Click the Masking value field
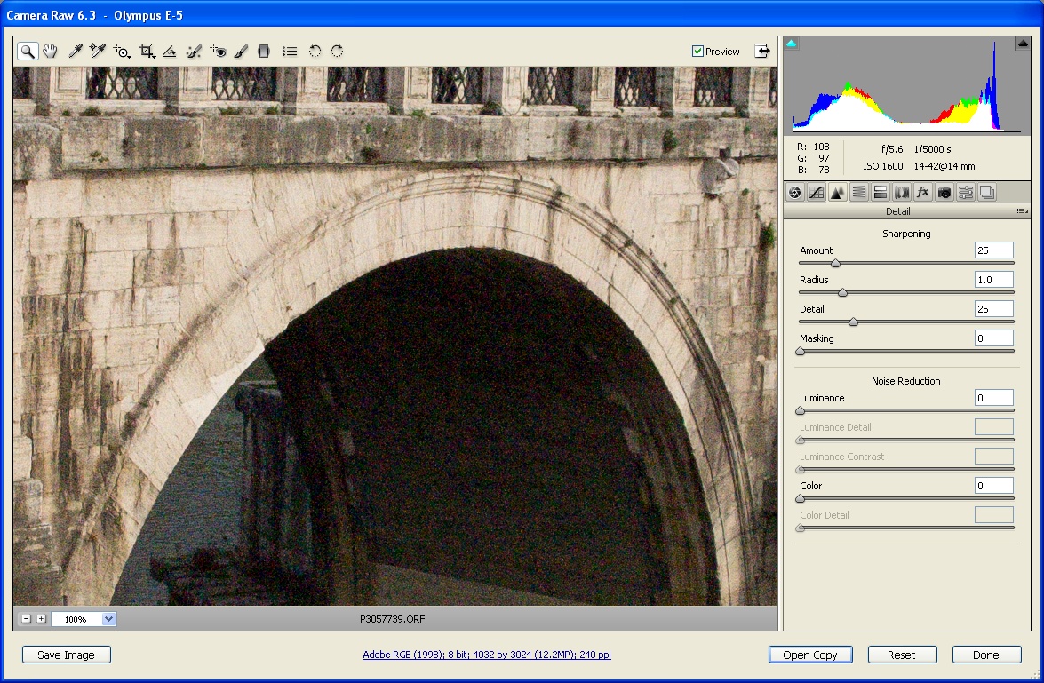The height and width of the screenshot is (683, 1044). (994, 338)
